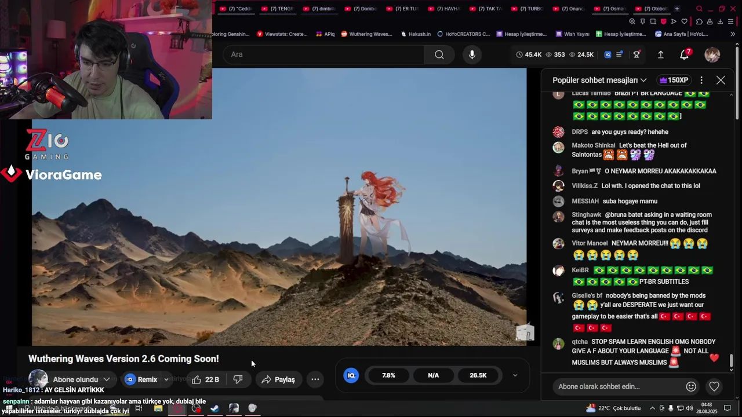Click the Ara search input field
Screen dimensions: 742x417
tap(323, 54)
